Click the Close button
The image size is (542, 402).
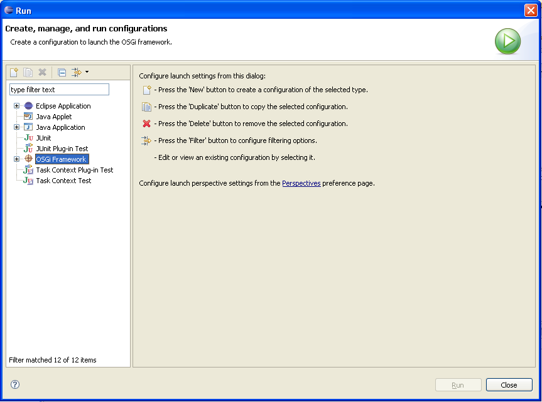click(x=509, y=385)
